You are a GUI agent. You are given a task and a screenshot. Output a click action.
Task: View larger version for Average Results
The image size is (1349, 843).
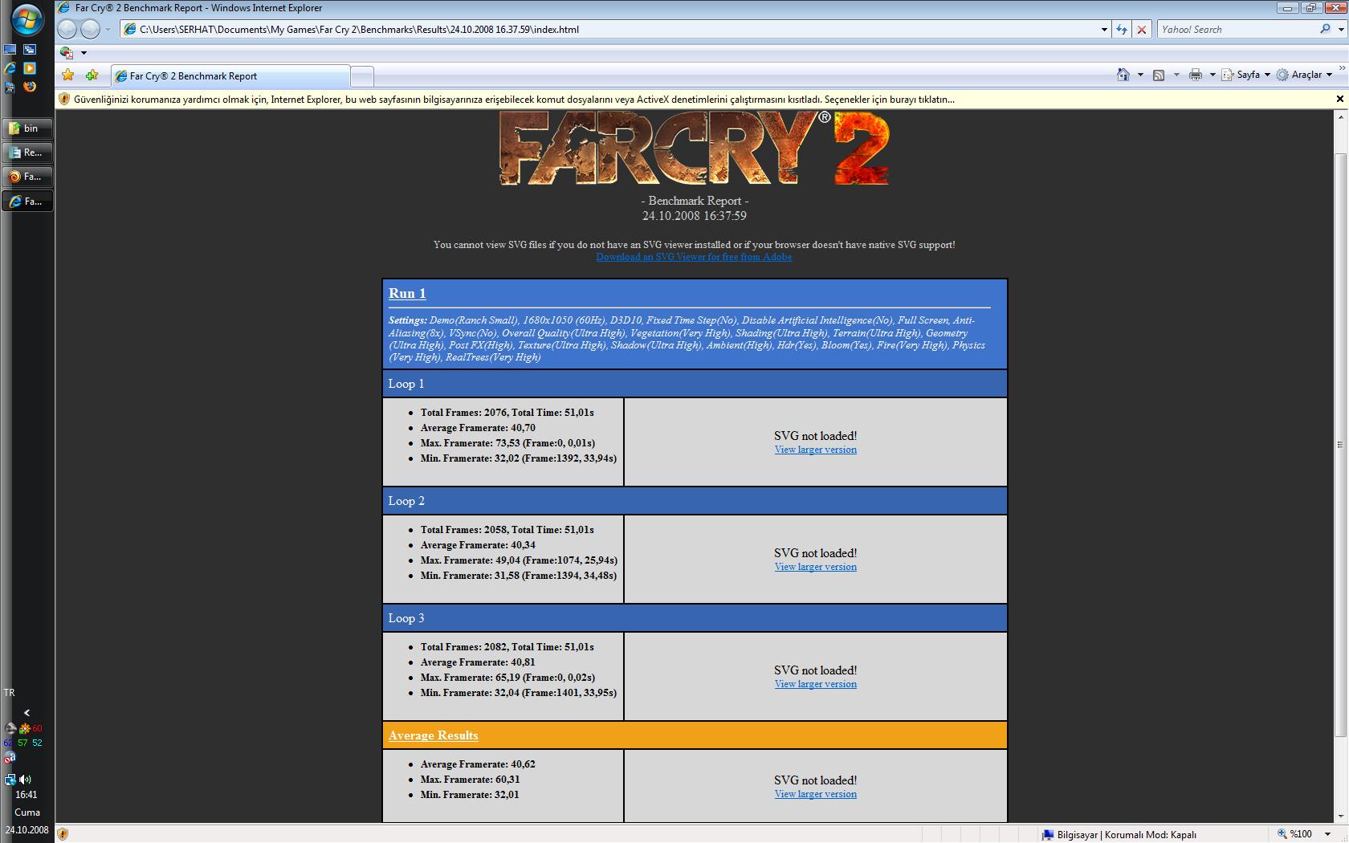[x=815, y=794]
